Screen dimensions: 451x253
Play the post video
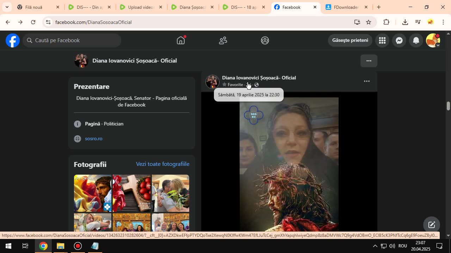pyautogui.click(x=289, y=164)
